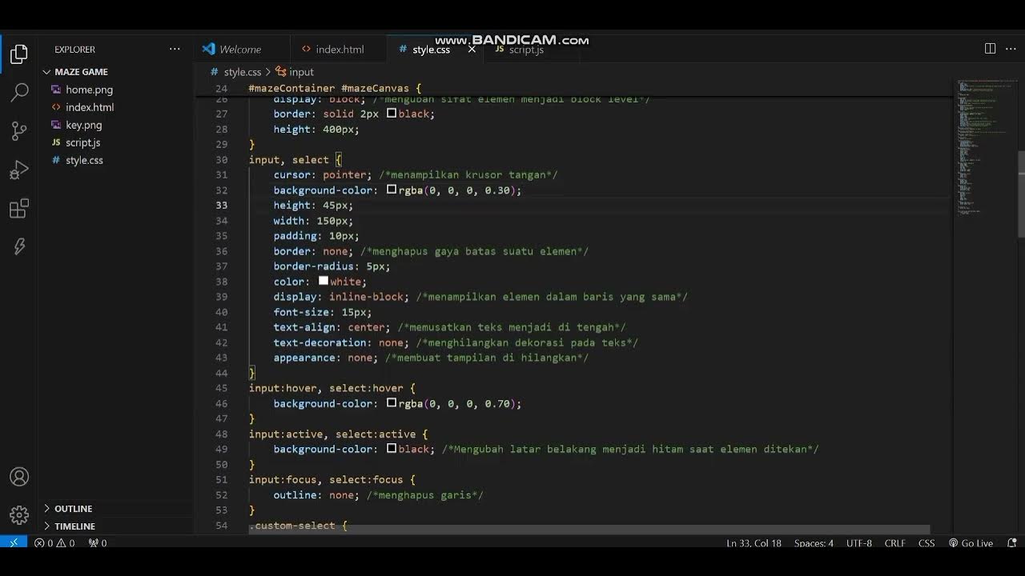Click the vertical editor scrollbar thumb
This screenshot has width=1025, height=576.
(x=1021, y=194)
